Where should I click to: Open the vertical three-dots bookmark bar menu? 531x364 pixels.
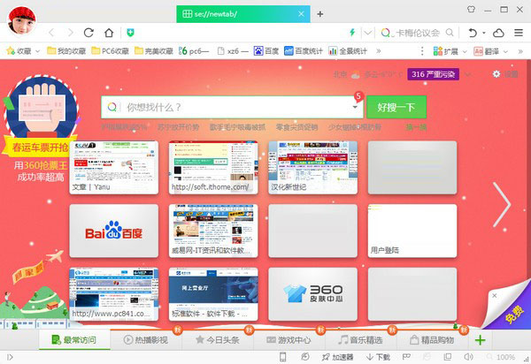(x=422, y=51)
